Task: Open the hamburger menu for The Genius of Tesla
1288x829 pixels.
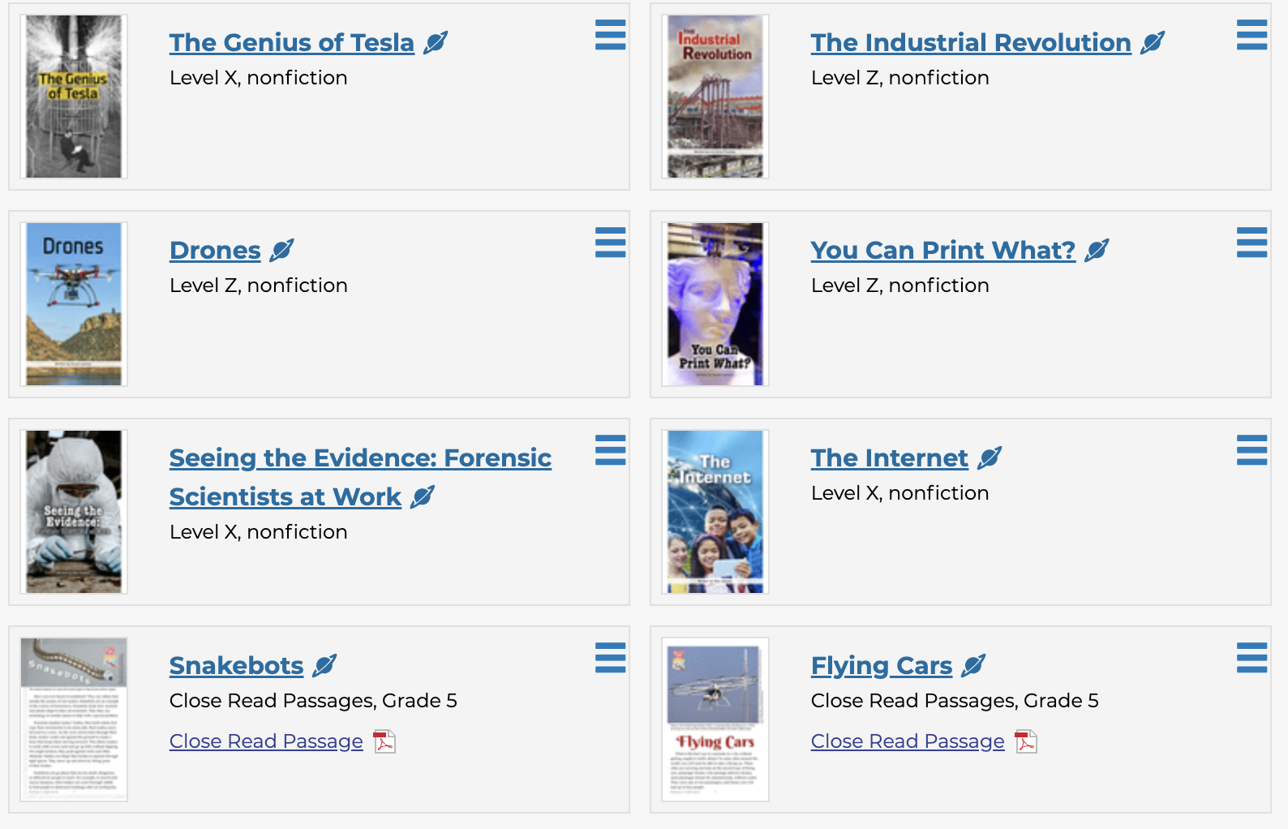Action: click(610, 35)
